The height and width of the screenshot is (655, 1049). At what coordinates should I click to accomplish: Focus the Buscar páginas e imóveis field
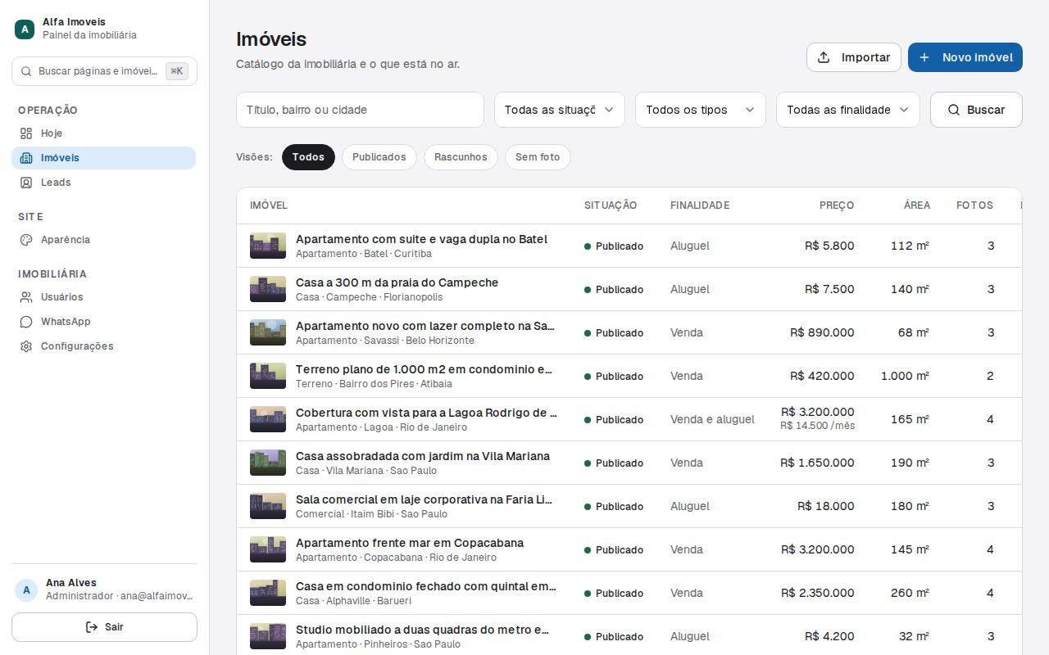pyautogui.click(x=104, y=71)
